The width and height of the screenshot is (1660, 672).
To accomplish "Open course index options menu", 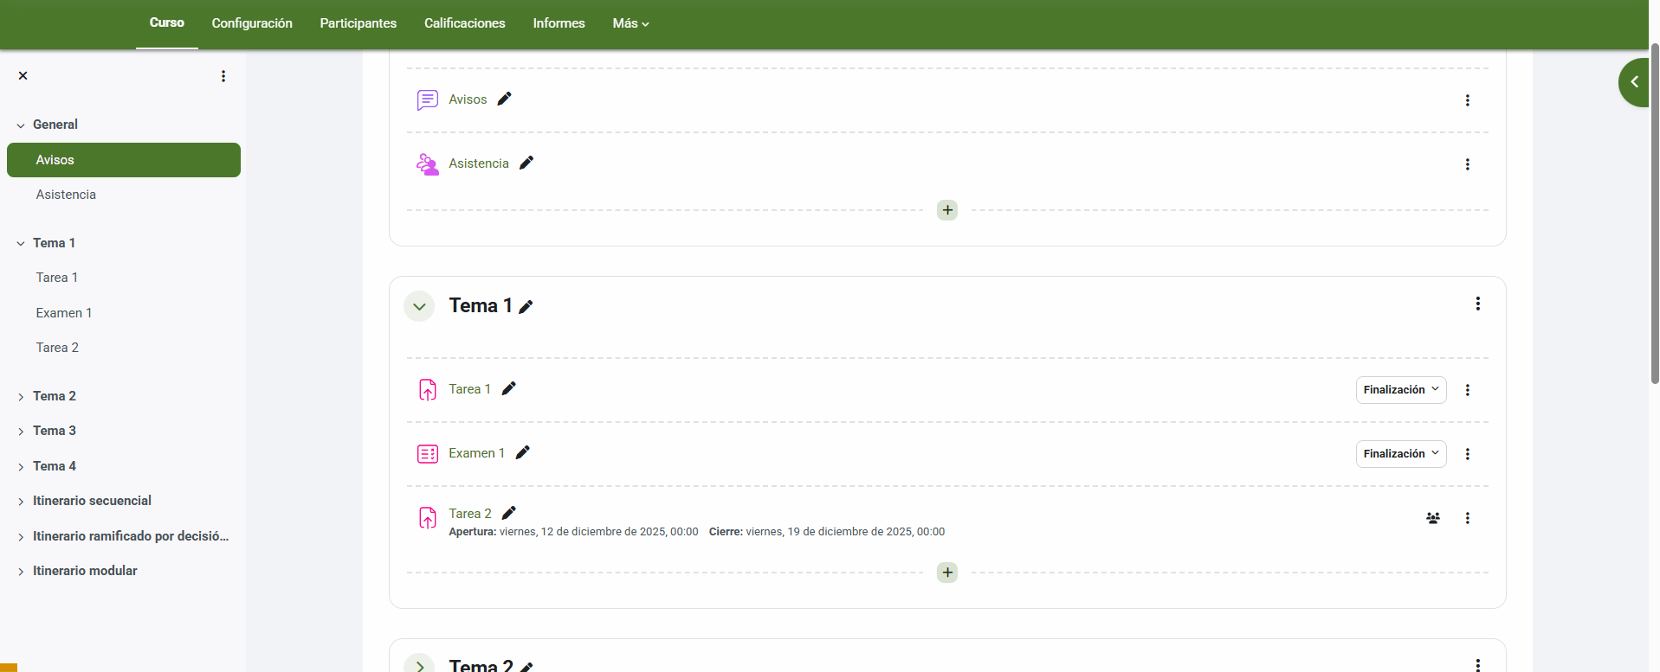I will pyautogui.click(x=223, y=76).
